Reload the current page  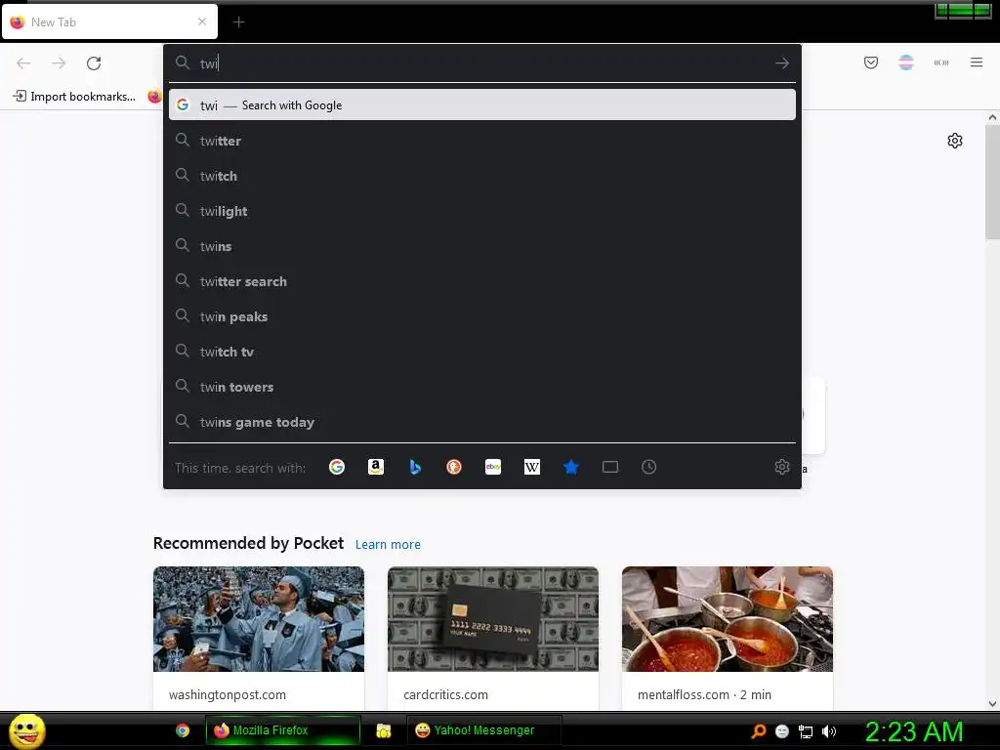point(94,63)
